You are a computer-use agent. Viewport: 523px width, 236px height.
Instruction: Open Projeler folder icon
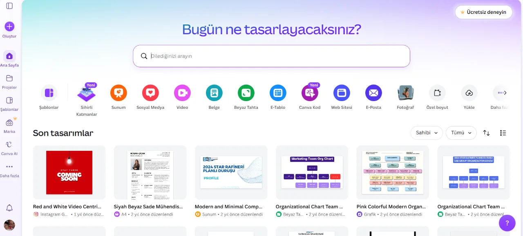pos(9,78)
